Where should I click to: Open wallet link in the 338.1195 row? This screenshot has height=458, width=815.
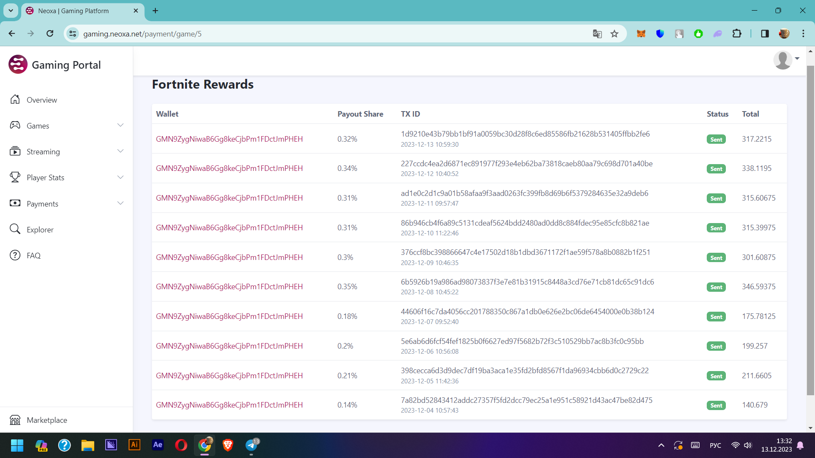[229, 168]
